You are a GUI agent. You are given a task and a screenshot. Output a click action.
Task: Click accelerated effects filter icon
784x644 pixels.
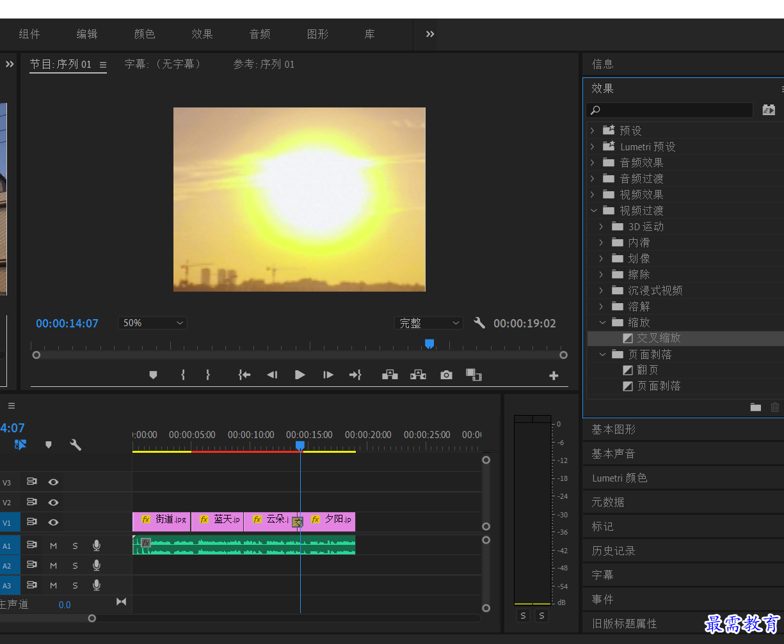pos(769,110)
